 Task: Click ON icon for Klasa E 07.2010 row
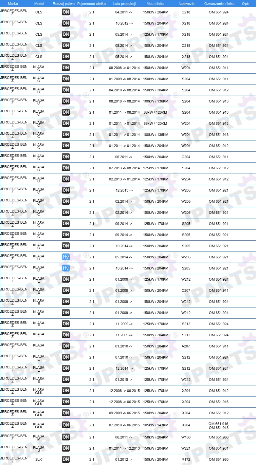(66, 357)
